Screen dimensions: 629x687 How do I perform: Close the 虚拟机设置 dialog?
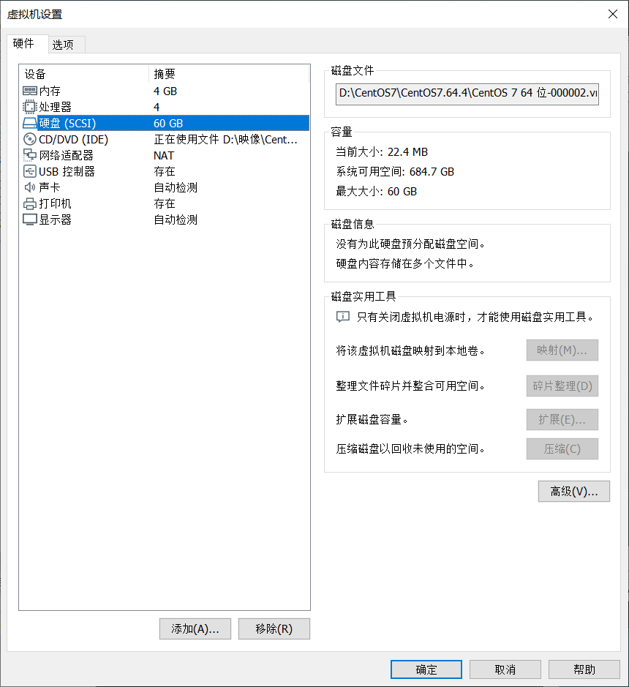613,14
